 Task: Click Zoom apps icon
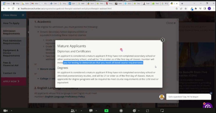pyautogui.click(x=147, y=111)
